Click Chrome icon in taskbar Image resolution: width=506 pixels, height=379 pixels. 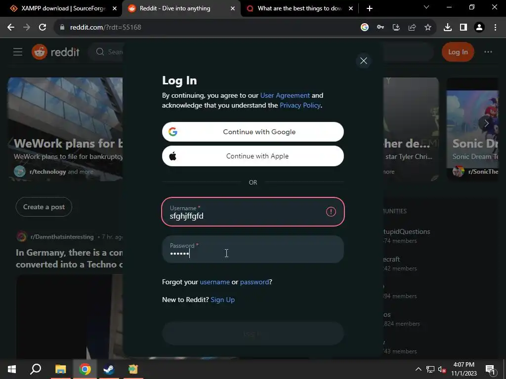click(85, 369)
